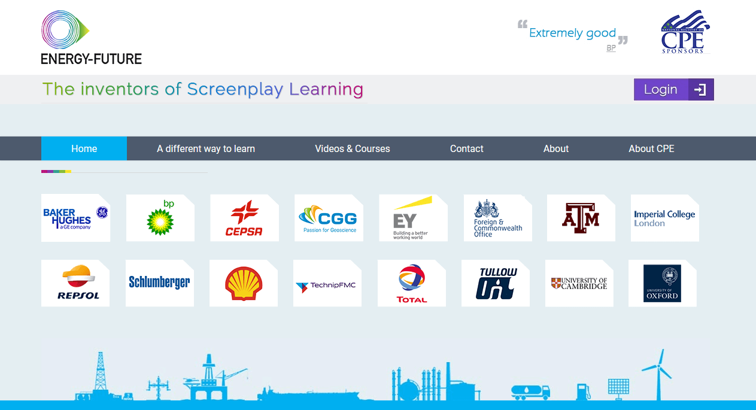Screen dimensions: 756x410
Task: Select the Repsol logo tile
Action: point(75,283)
